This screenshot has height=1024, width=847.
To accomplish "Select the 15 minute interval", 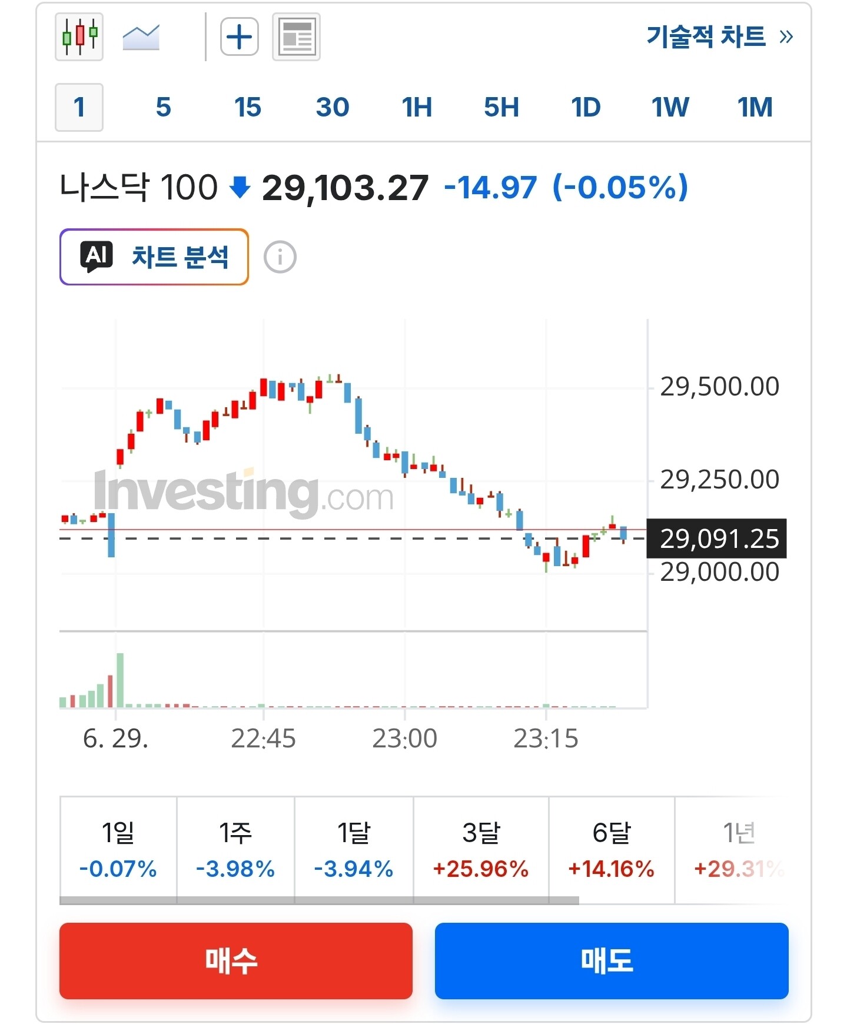I will coord(248,107).
